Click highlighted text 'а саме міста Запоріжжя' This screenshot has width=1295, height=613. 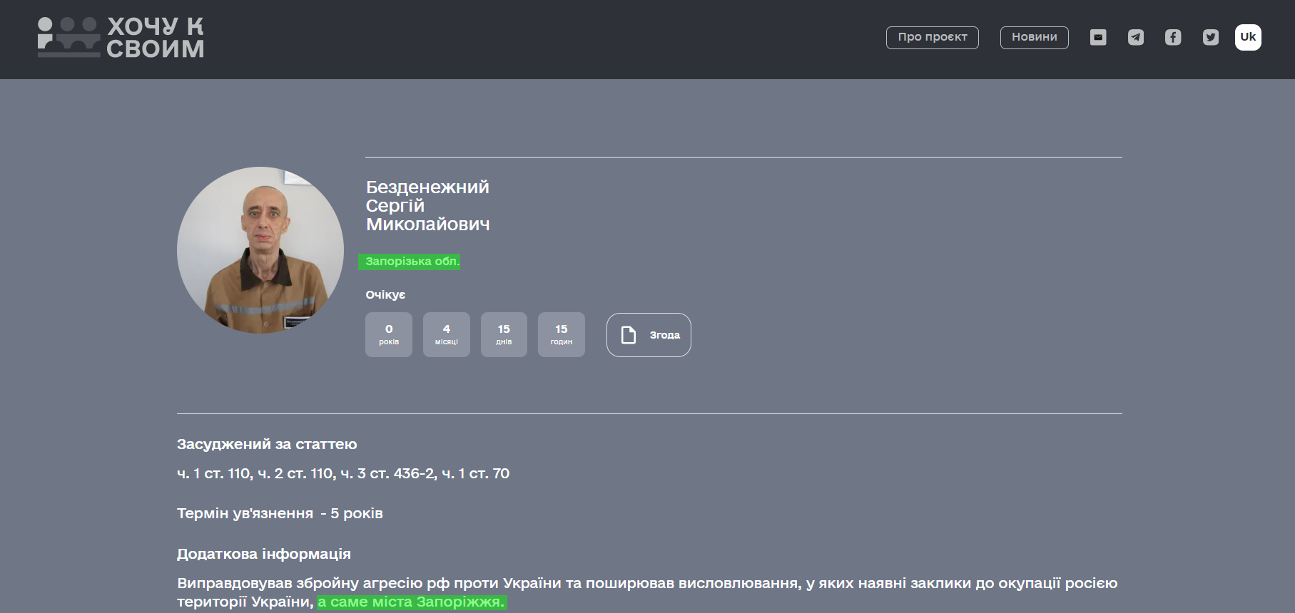point(411,602)
